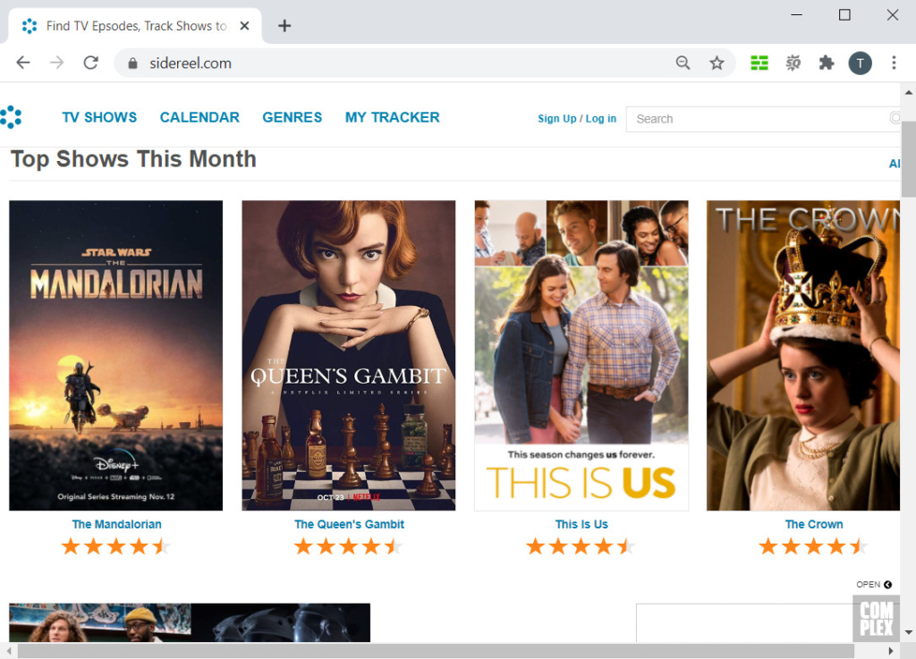Bookmark this page with star icon
Image resolution: width=916 pixels, height=659 pixels.
click(x=717, y=63)
